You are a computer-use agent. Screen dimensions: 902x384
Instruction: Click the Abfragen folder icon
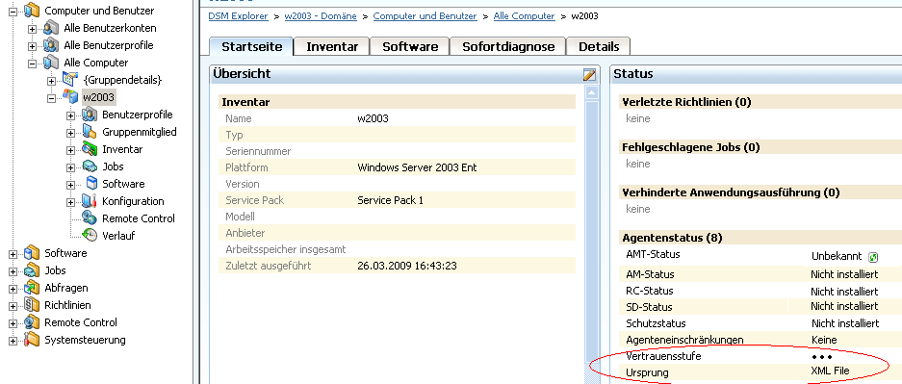click(x=32, y=288)
